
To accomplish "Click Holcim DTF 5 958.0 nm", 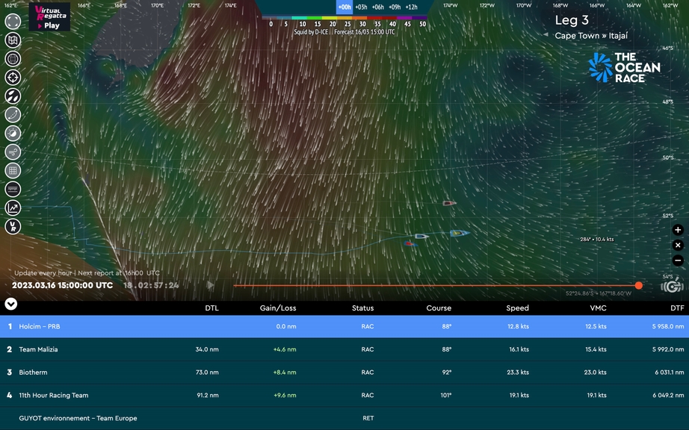I will (668, 326).
